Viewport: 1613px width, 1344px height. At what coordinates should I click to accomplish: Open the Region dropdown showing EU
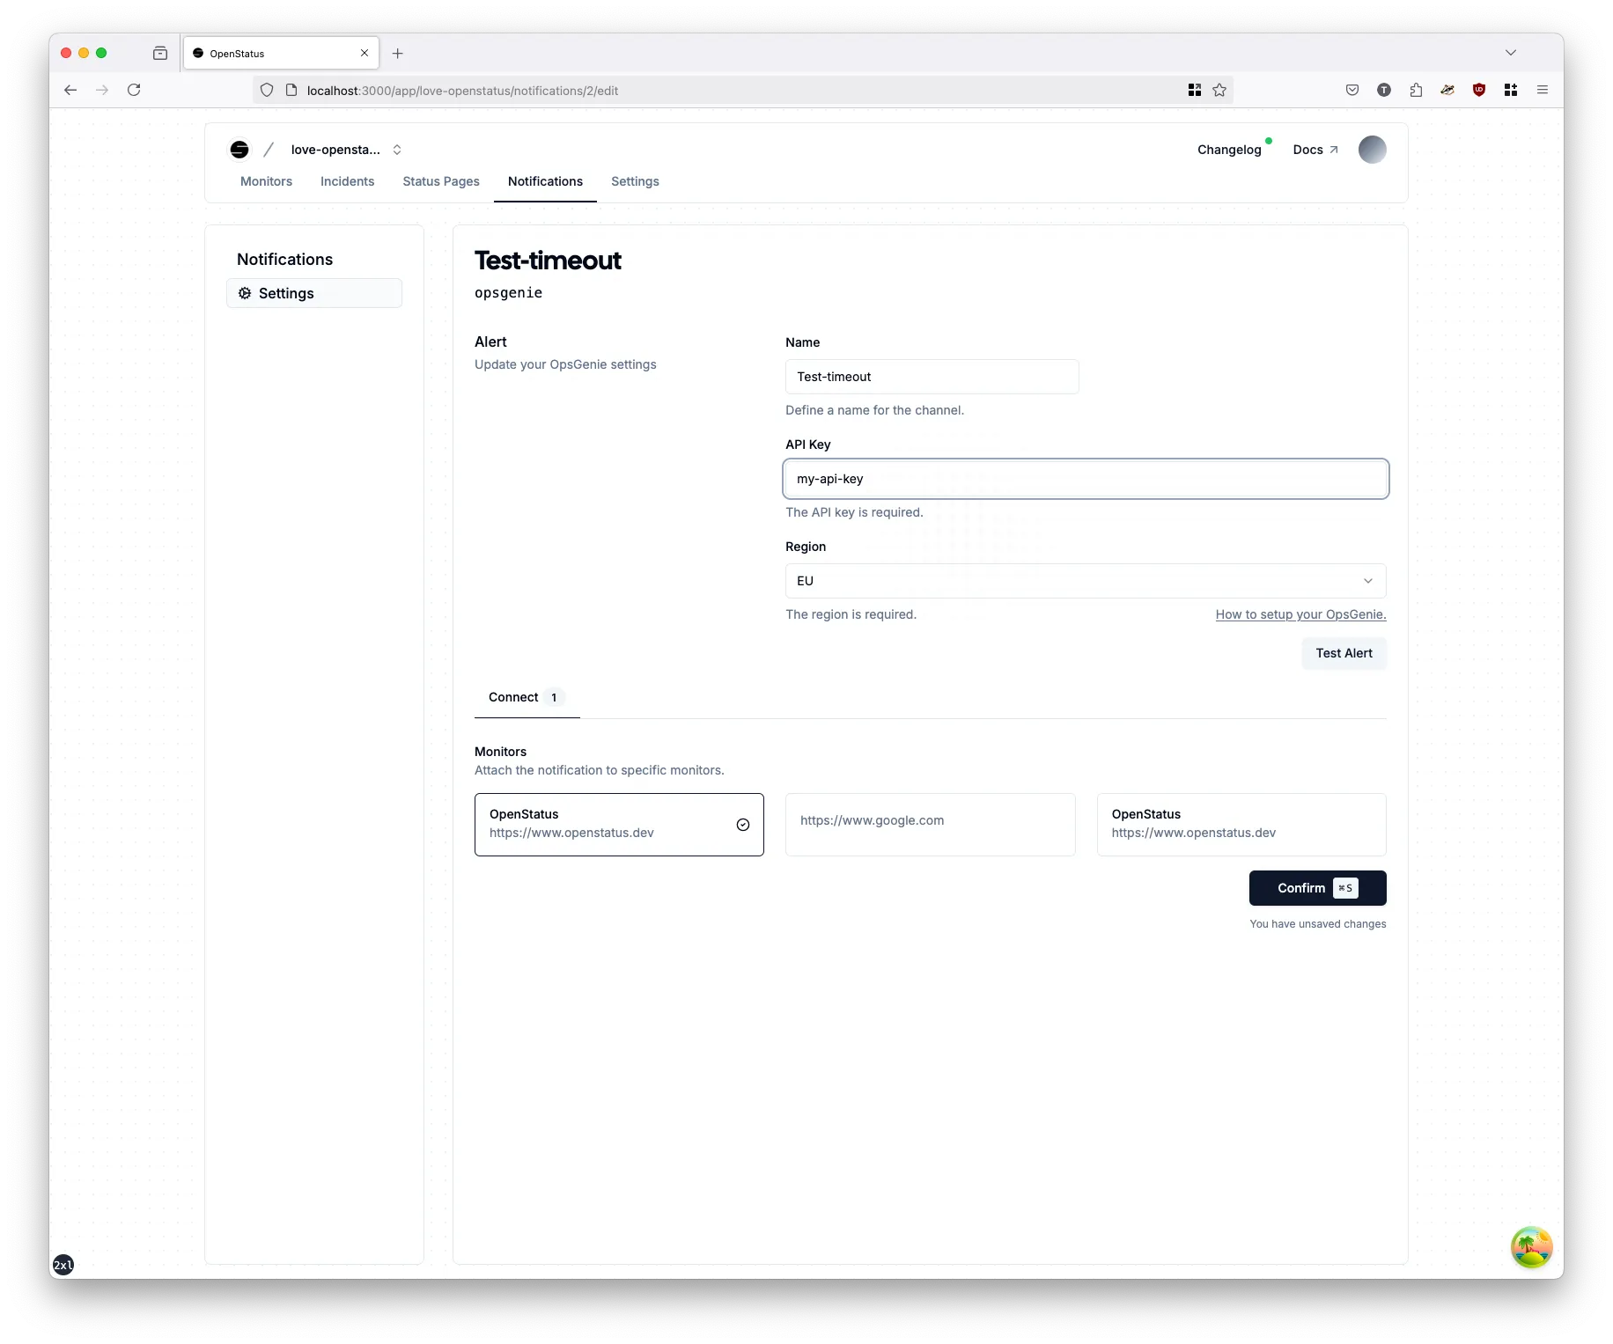[1085, 581]
